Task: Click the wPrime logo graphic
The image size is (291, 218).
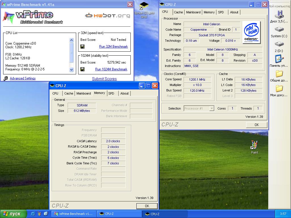Action: pyautogui.click(x=33, y=17)
